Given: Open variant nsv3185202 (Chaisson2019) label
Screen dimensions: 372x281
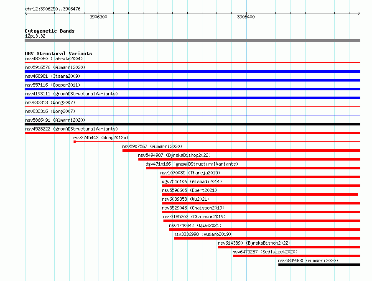Looking at the screenshot, I should (194, 217).
